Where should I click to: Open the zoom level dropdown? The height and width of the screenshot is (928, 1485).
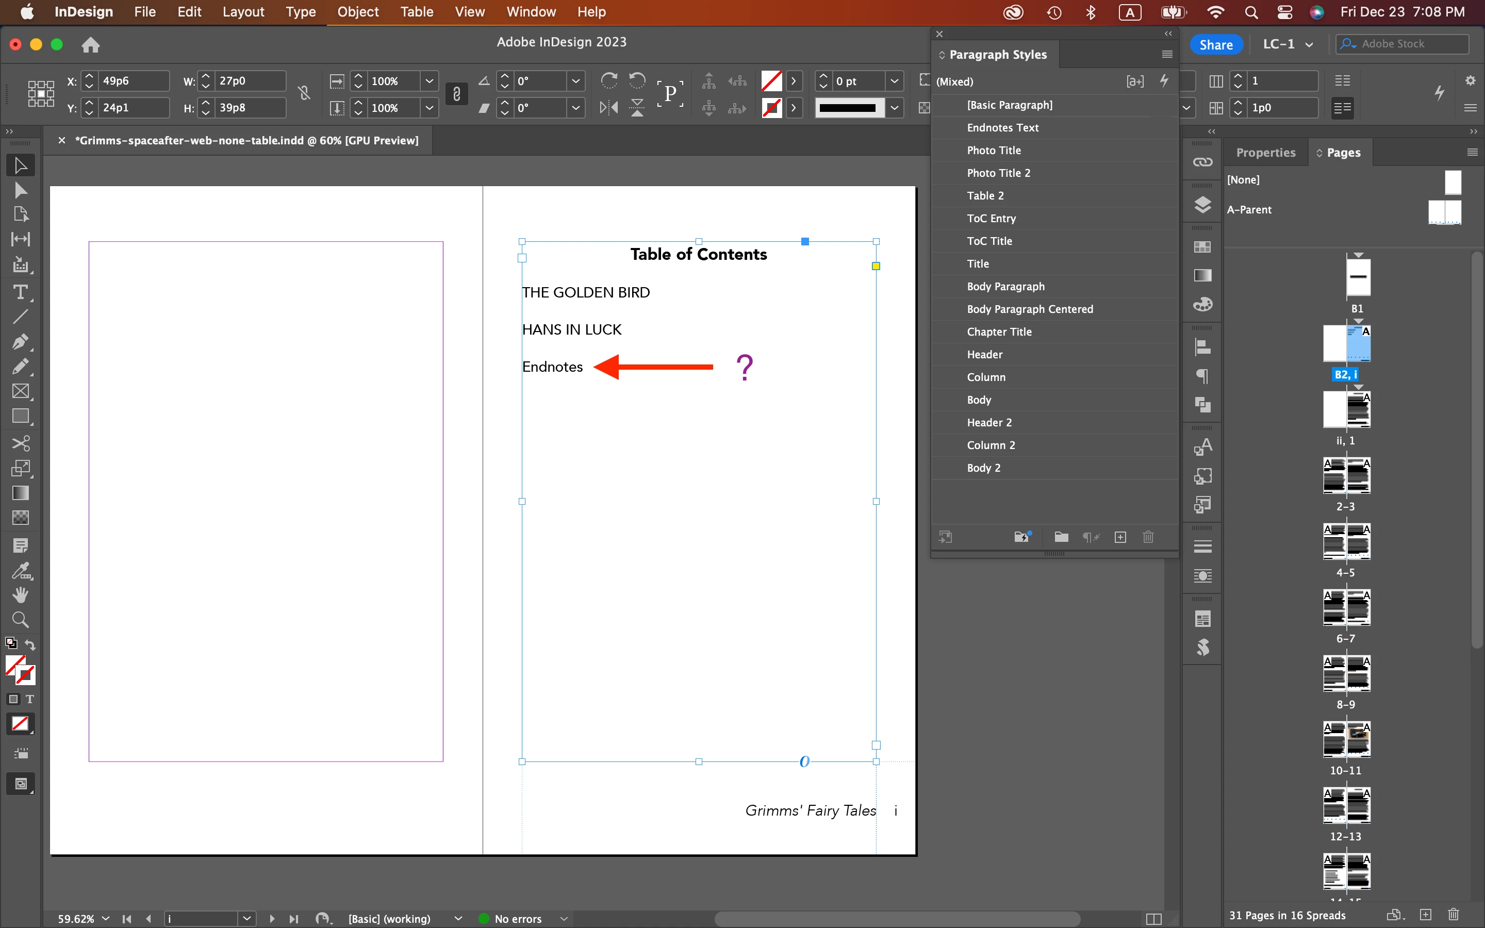[106, 919]
